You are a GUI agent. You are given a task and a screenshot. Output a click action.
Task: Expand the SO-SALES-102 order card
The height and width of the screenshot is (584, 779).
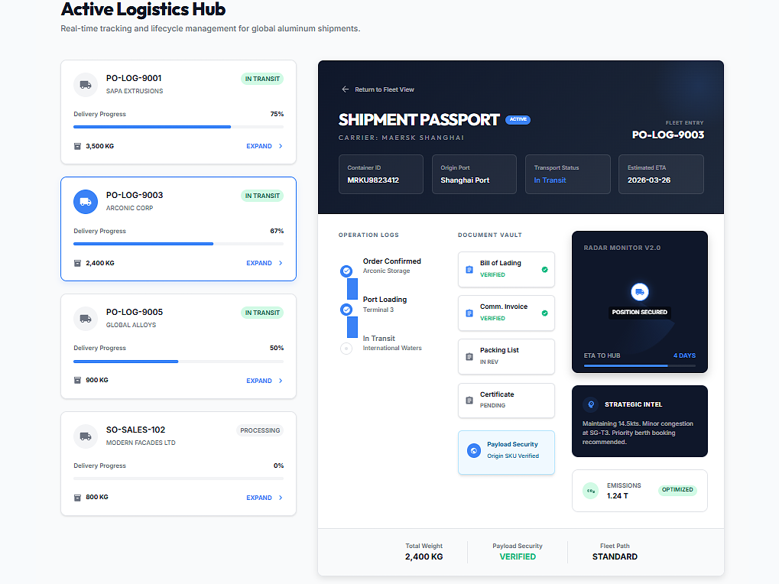tap(264, 498)
